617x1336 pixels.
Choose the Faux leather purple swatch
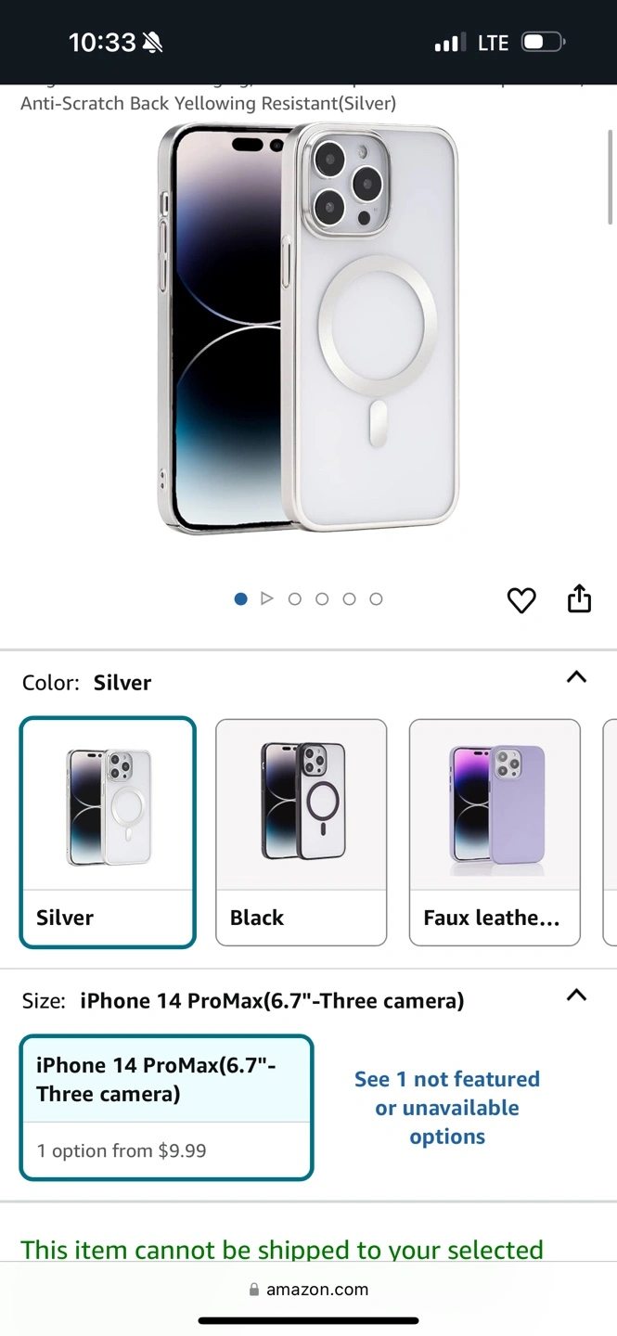coord(495,832)
